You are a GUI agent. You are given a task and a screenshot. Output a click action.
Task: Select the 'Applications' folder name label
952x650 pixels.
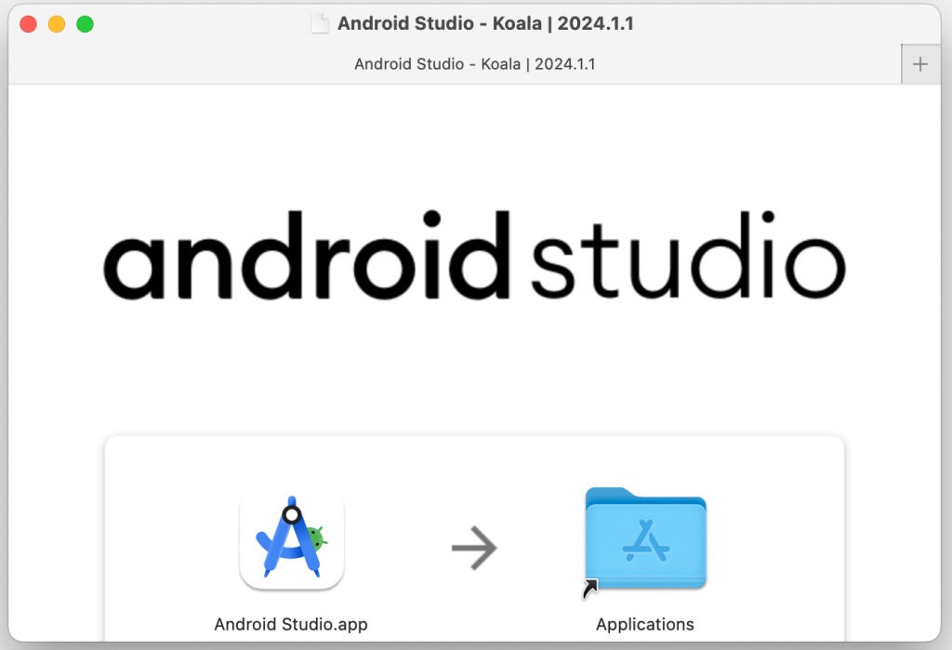pos(645,624)
